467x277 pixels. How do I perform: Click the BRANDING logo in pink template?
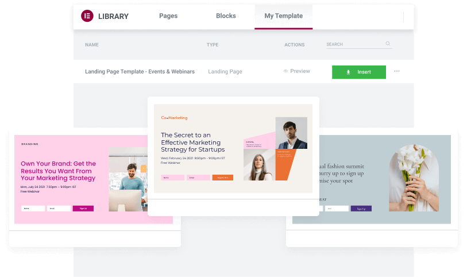pyautogui.click(x=30, y=144)
